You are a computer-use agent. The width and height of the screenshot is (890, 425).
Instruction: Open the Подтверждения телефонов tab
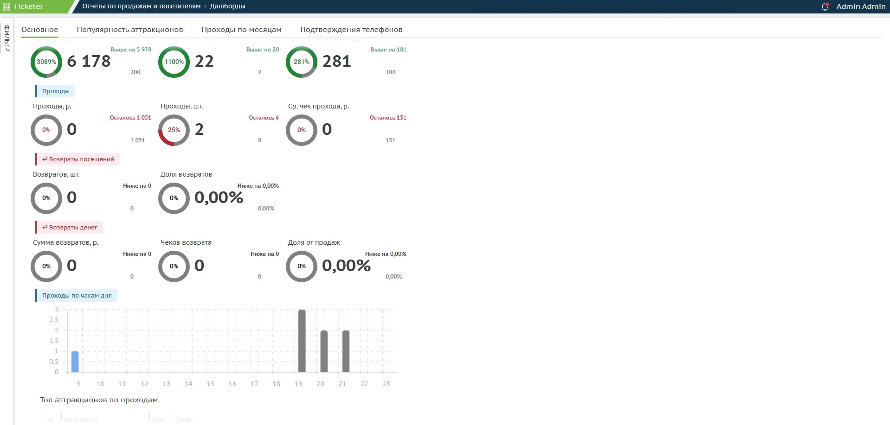pyautogui.click(x=351, y=29)
